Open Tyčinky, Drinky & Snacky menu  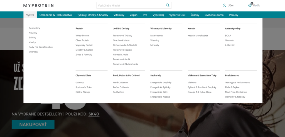(93, 15)
